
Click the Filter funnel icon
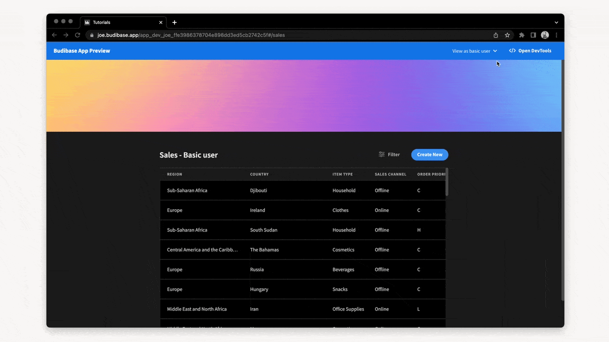381,154
